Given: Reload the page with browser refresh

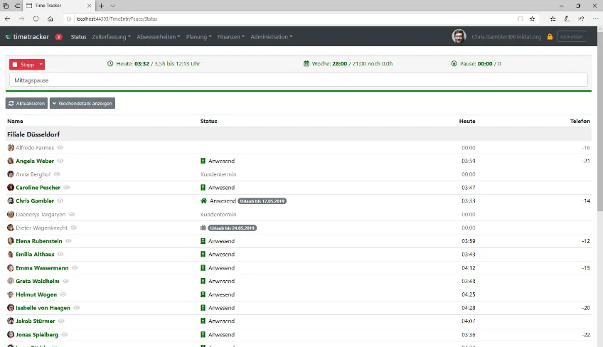Looking at the screenshot, I should 36,19.
